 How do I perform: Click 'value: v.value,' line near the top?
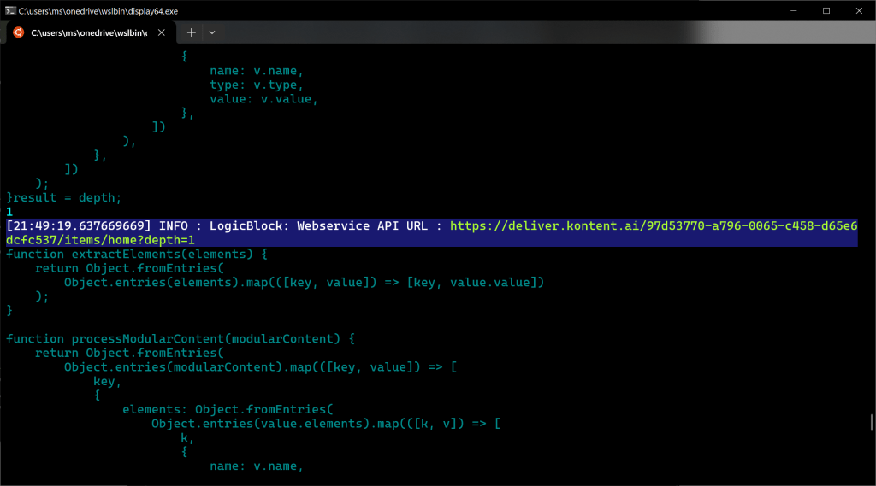(x=263, y=100)
